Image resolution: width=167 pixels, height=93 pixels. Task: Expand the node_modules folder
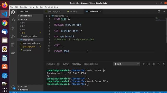coord(30,36)
